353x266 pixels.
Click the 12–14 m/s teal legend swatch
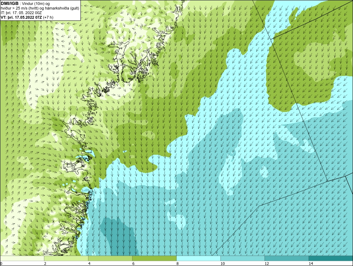click(x=287, y=258)
